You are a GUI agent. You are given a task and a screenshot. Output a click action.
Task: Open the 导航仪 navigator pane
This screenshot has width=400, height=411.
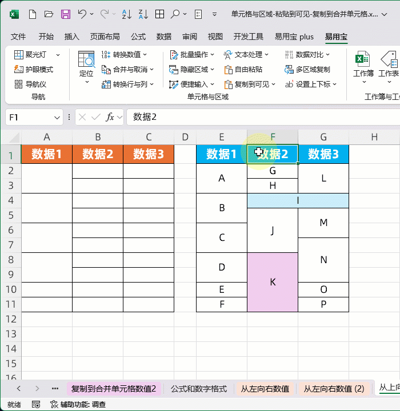coord(18,84)
